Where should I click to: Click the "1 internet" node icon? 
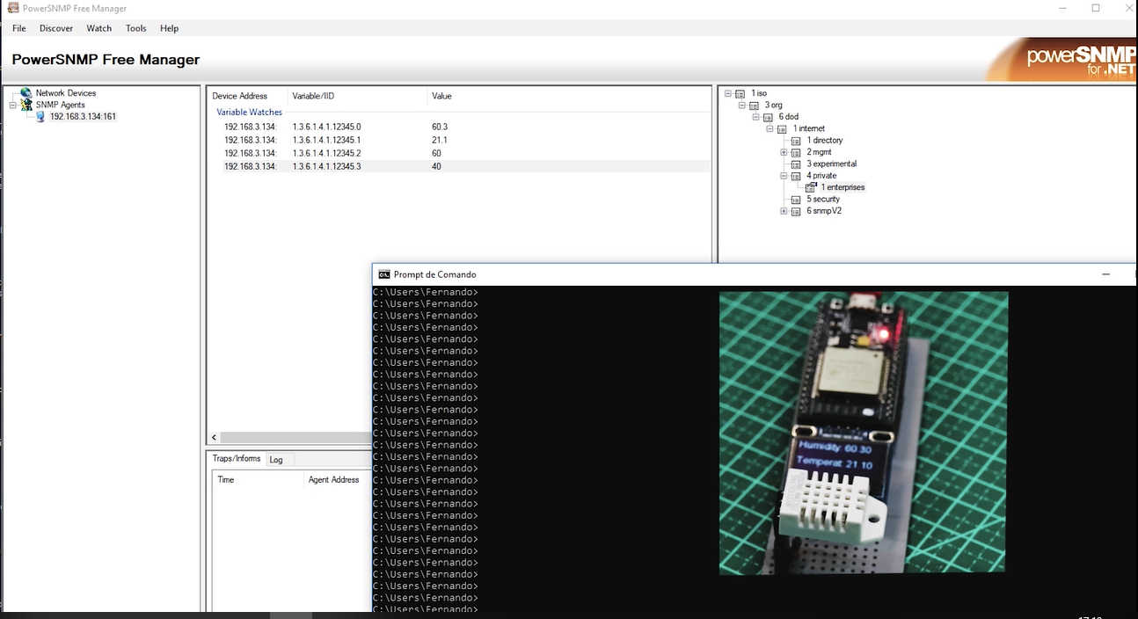point(781,127)
